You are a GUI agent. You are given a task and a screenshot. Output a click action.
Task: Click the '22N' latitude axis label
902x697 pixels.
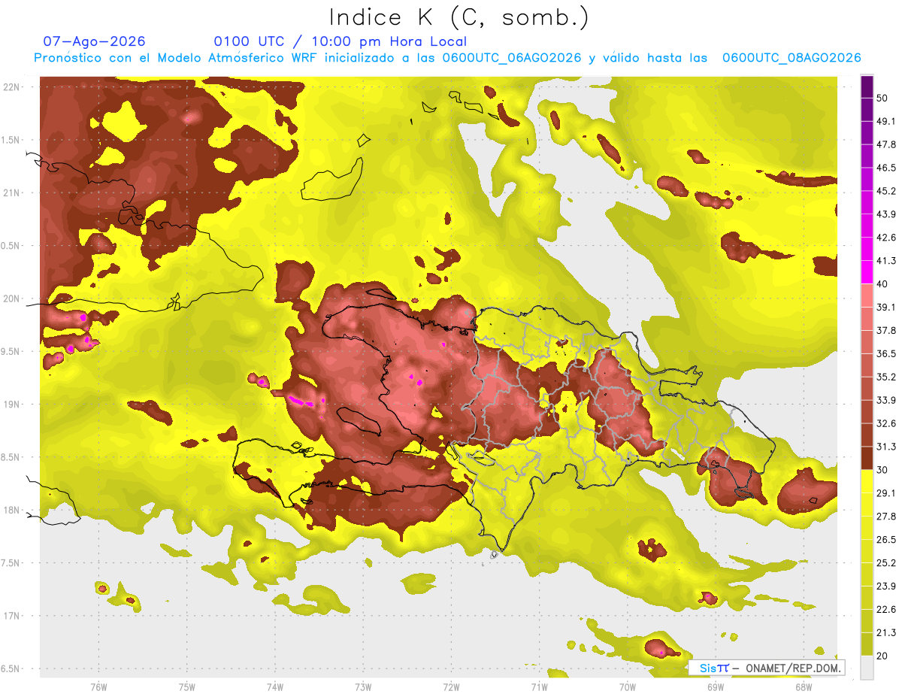point(11,87)
